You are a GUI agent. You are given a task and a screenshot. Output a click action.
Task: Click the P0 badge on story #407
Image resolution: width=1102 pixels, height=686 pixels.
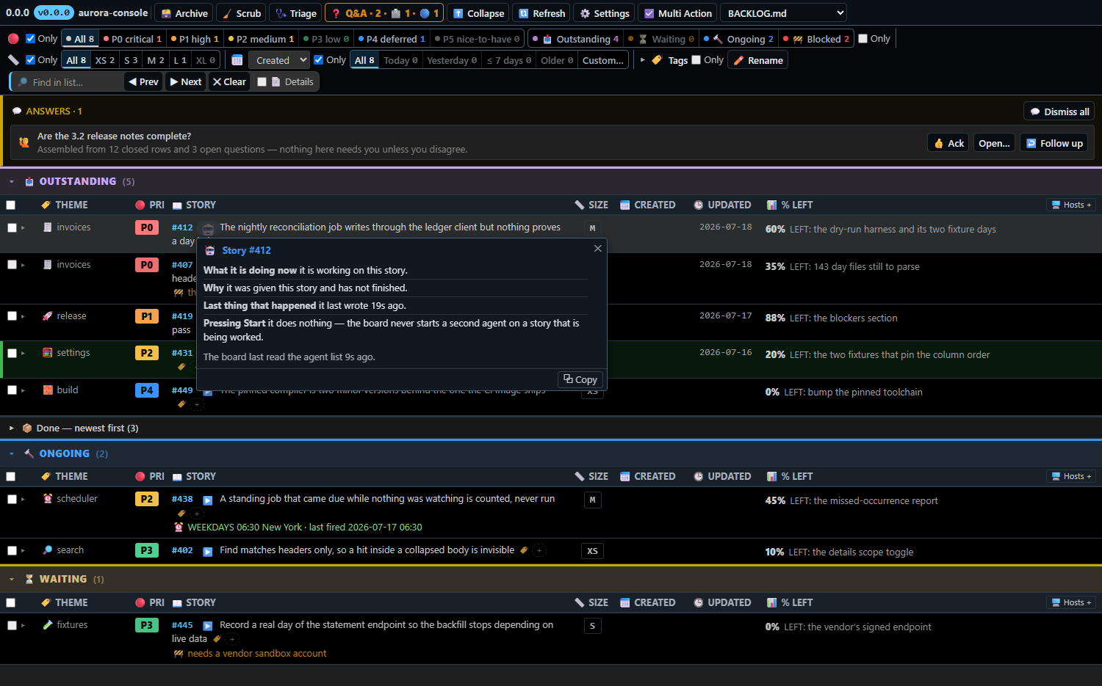pos(147,265)
